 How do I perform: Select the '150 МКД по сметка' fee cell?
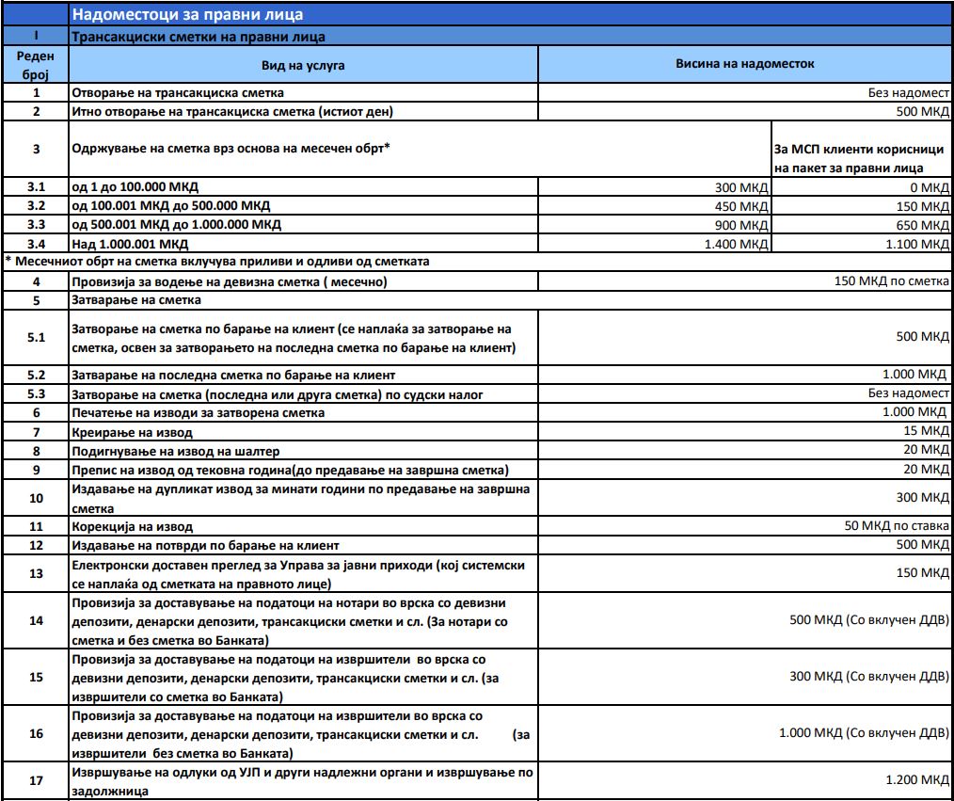(x=891, y=281)
